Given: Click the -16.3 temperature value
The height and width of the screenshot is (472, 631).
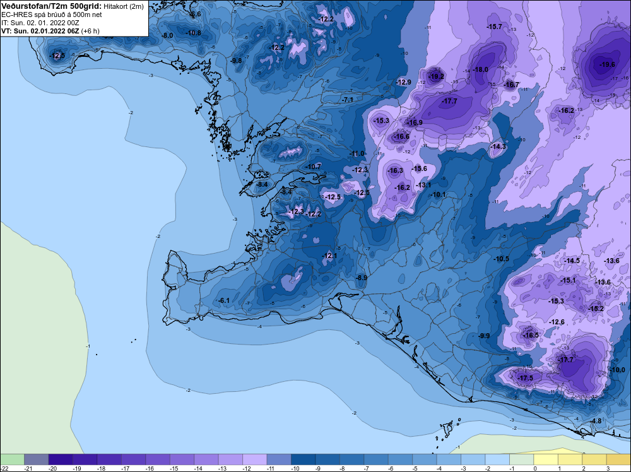Looking at the screenshot, I should (395, 170).
